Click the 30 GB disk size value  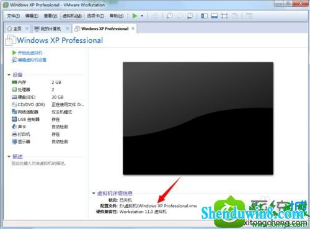(58, 97)
